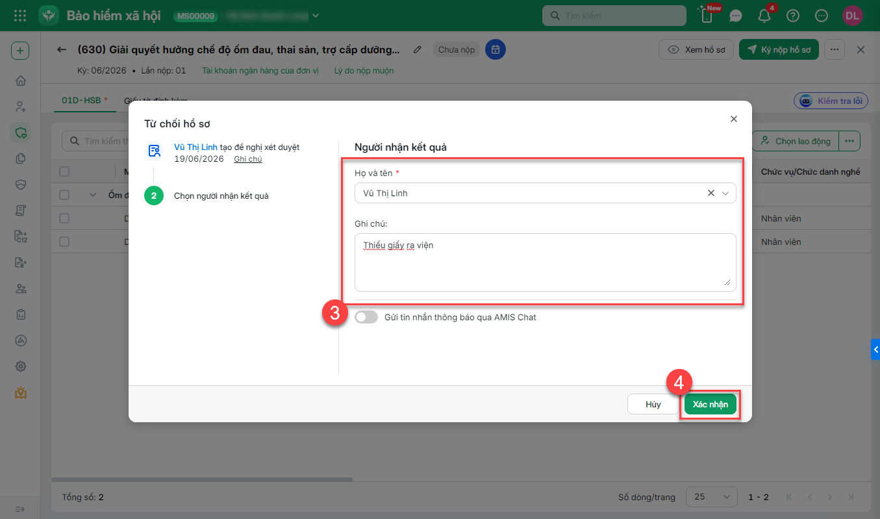Open the blue calendar icon
The image size is (880, 519).
pyautogui.click(x=496, y=49)
